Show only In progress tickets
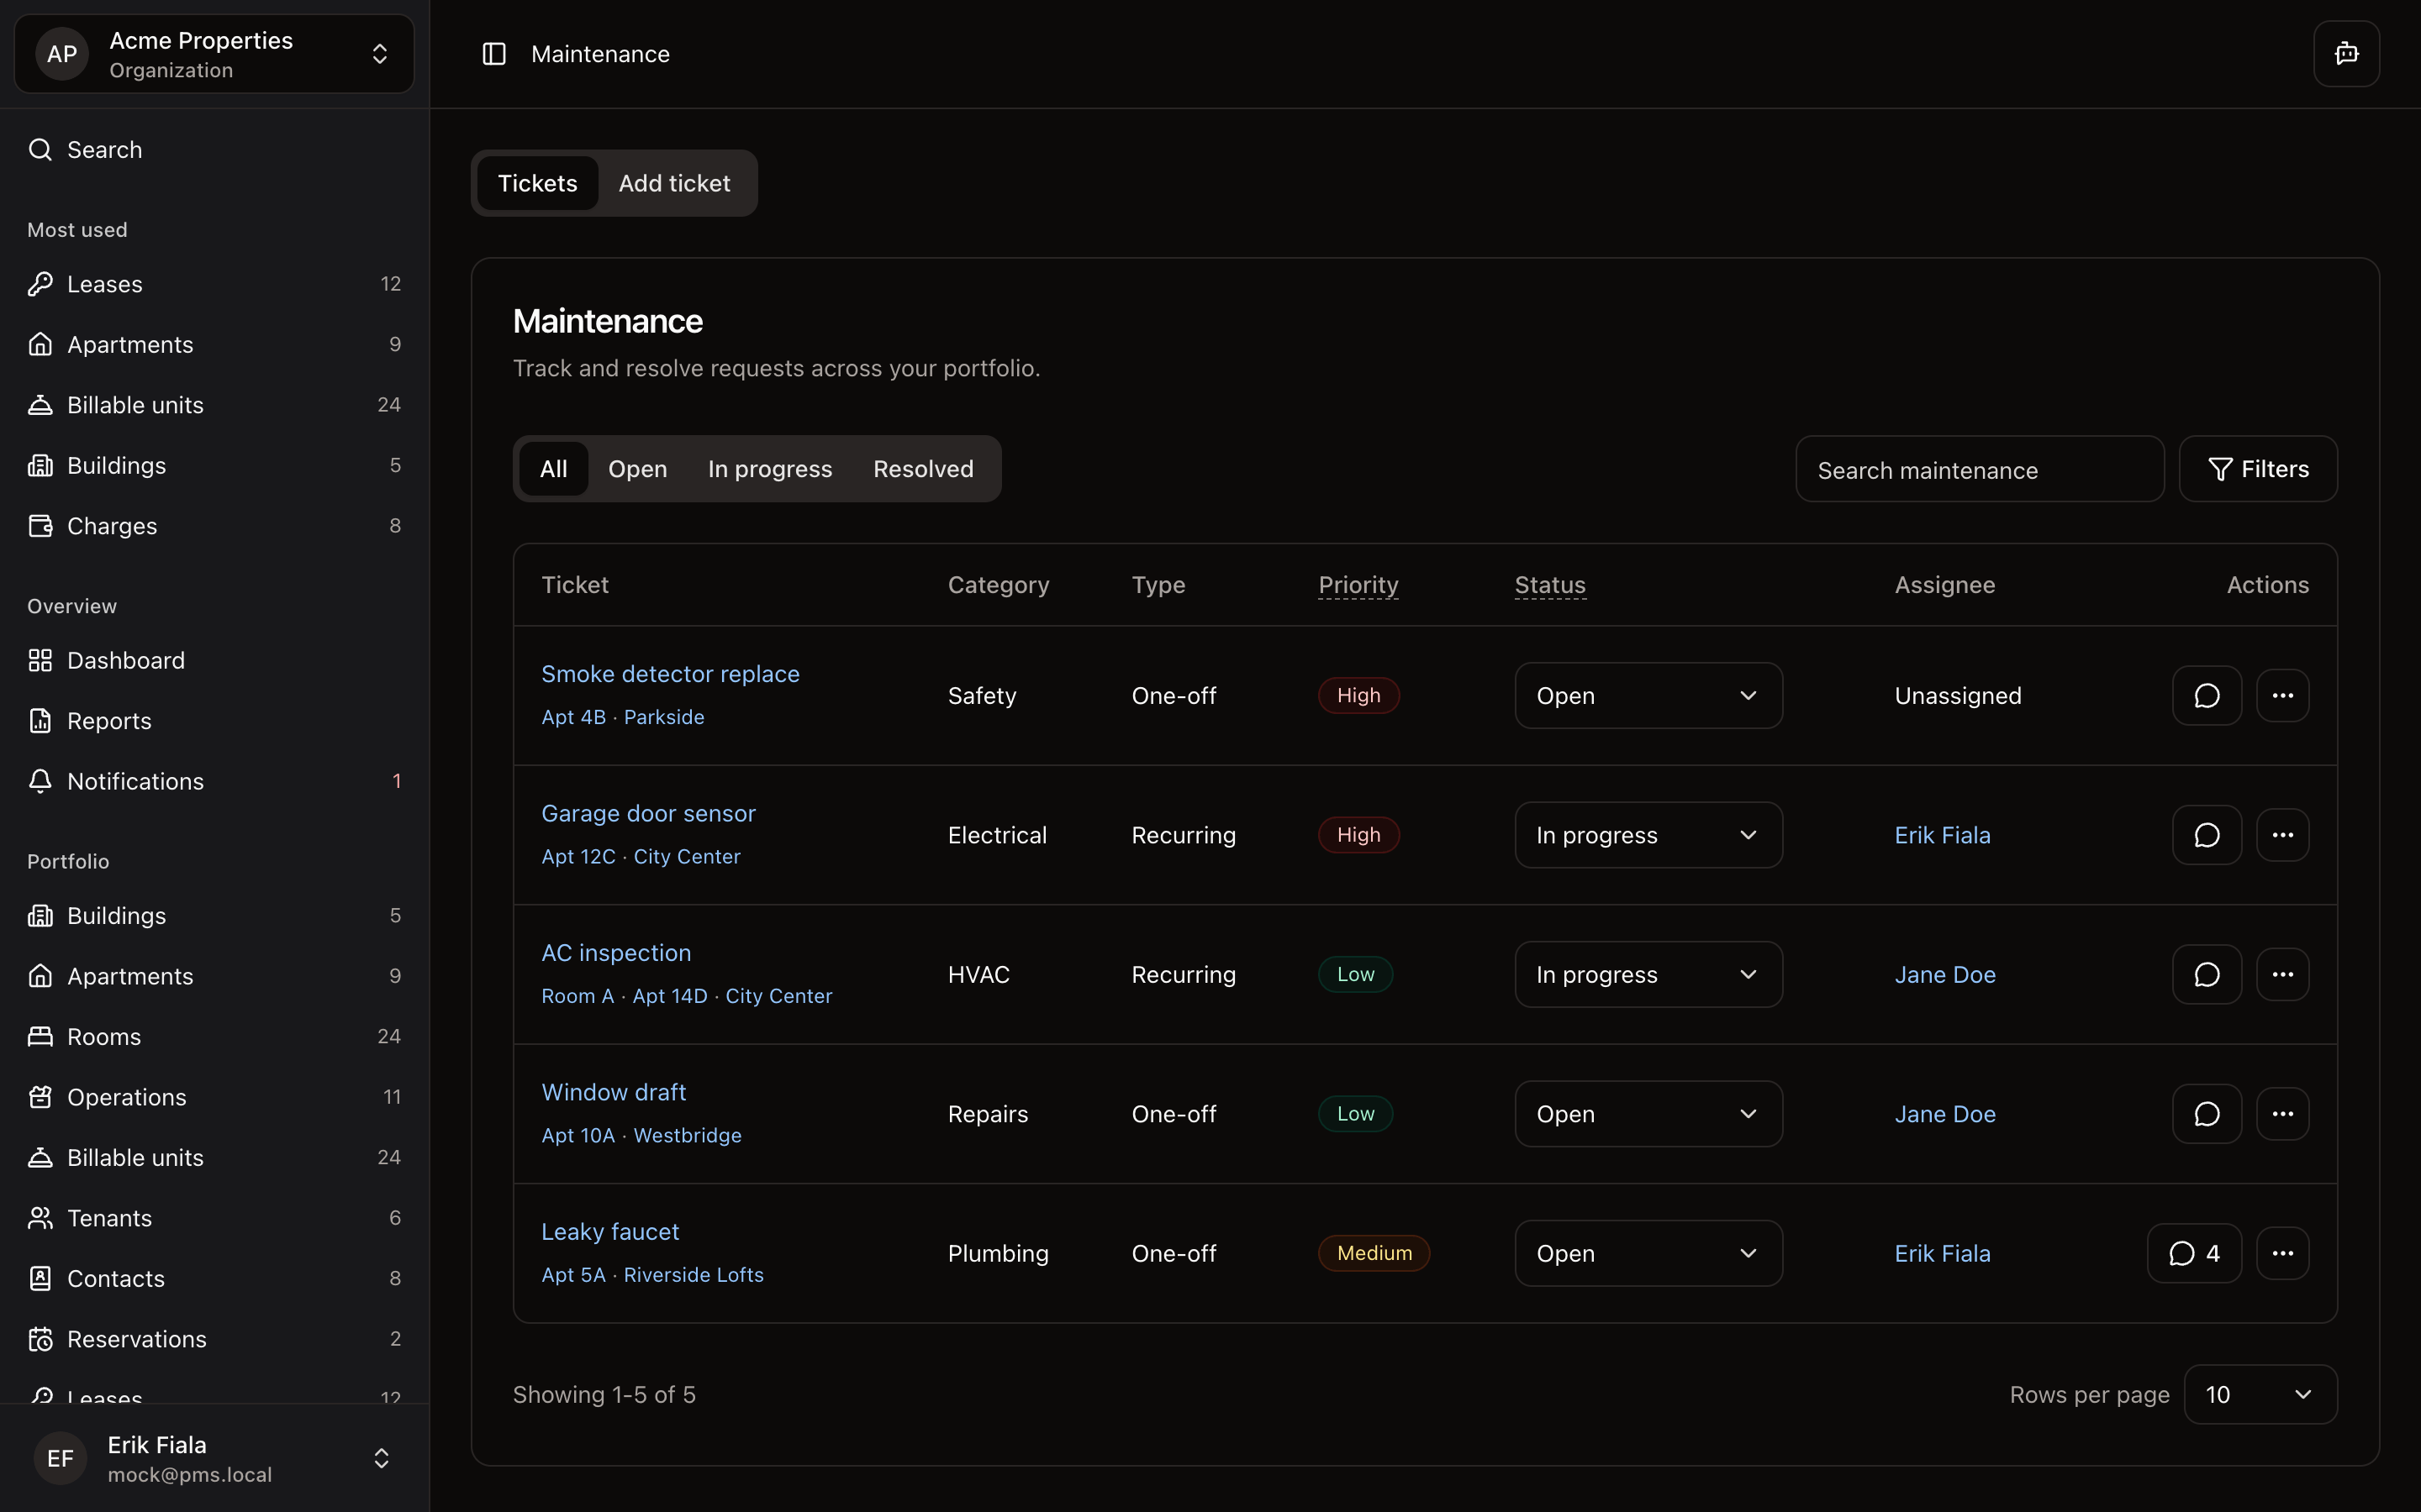The height and width of the screenshot is (1512, 2421). tap(769, 469)
